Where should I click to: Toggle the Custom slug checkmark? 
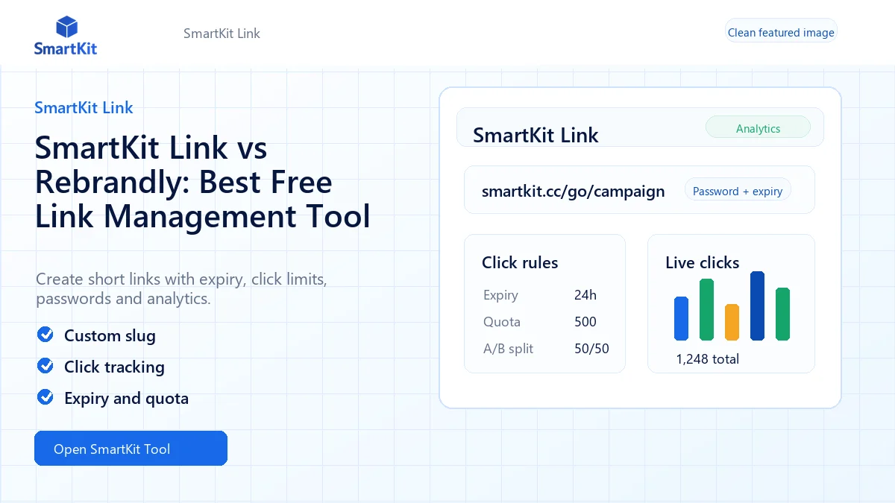pyautogui.click(x=45, y=335)
